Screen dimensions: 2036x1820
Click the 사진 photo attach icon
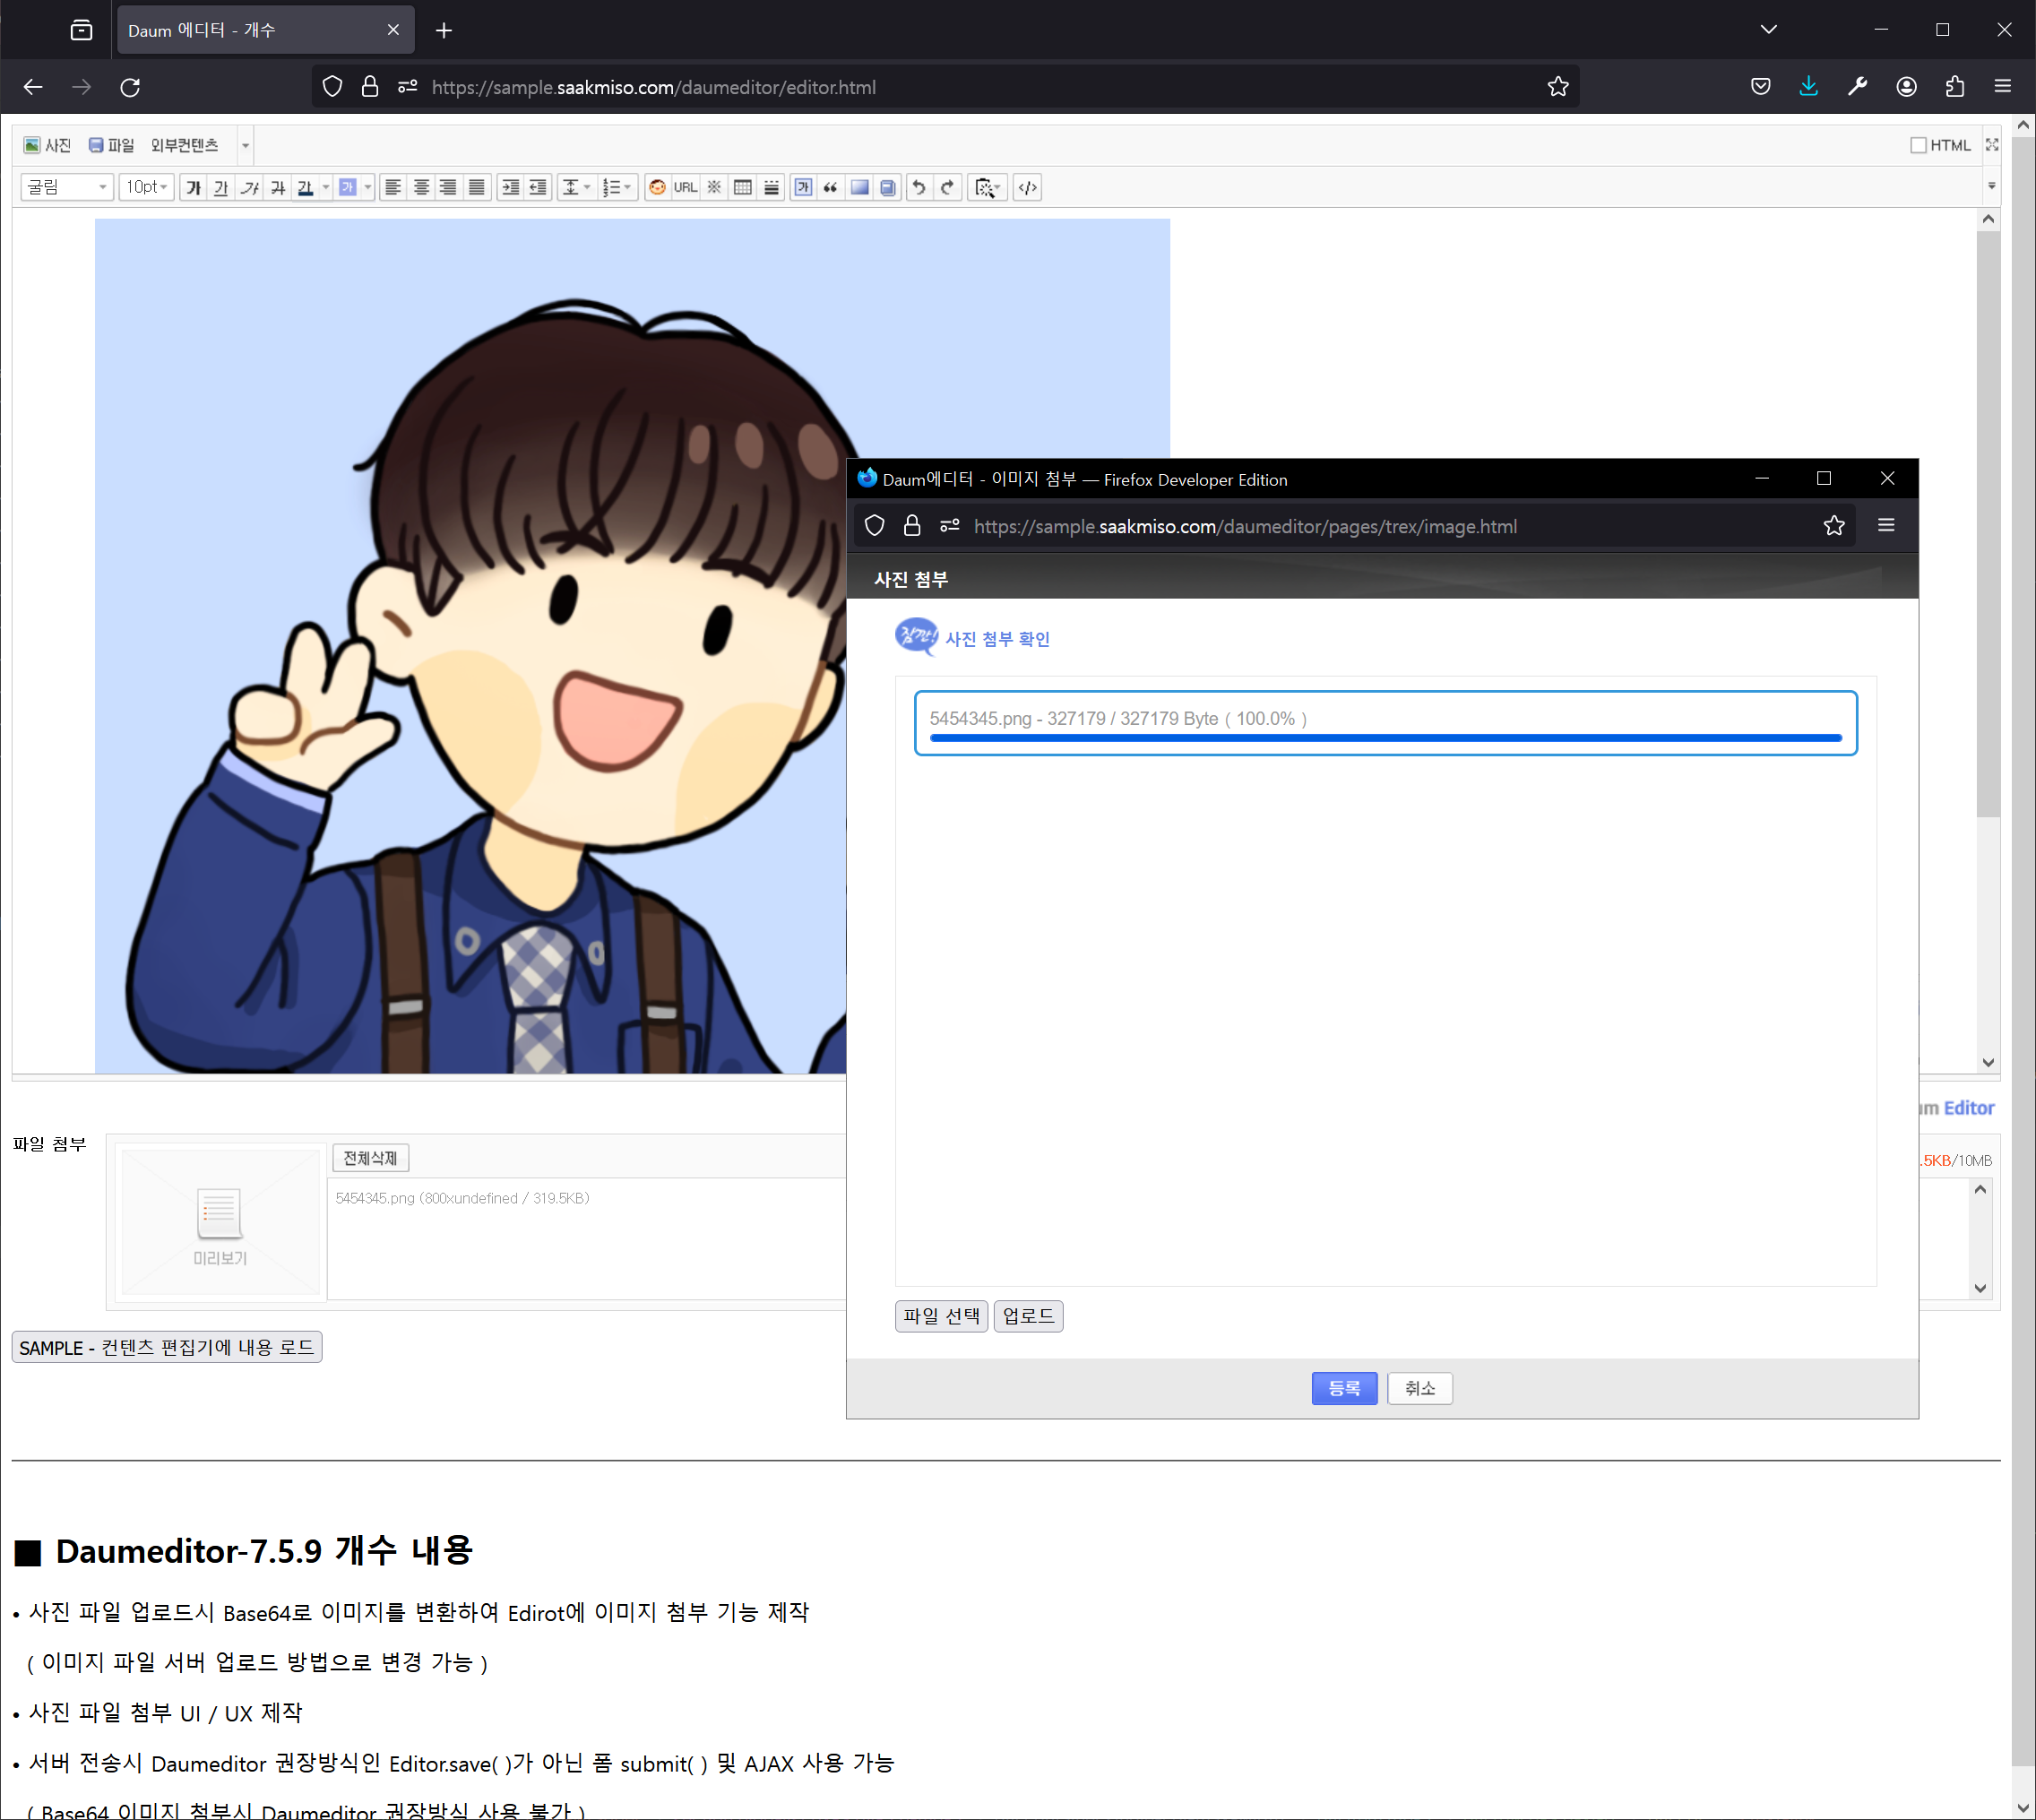[32, 145]
